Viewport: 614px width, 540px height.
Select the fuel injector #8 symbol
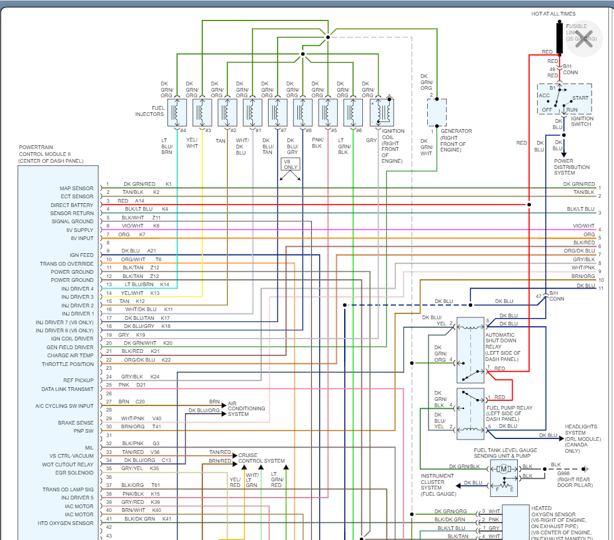coord(303,112)
